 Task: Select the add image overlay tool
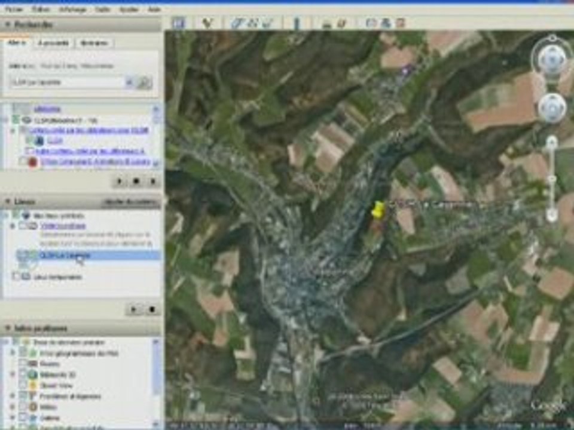click(x=268, y=23)
